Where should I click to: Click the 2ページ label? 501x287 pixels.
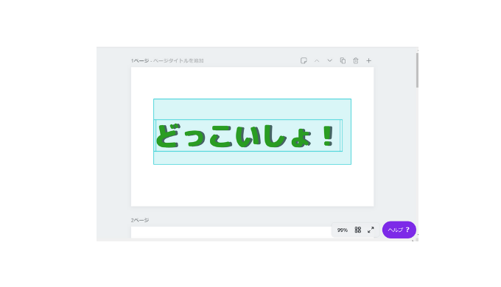[x=140, y=220]
